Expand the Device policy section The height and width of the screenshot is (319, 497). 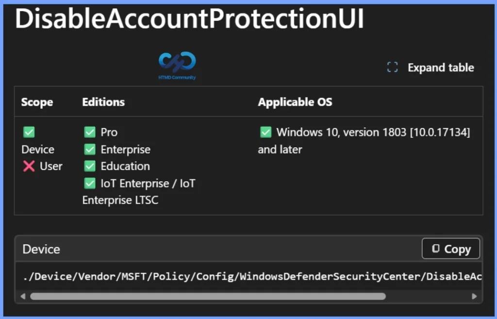pyautogui.click(x=41, y=249)
